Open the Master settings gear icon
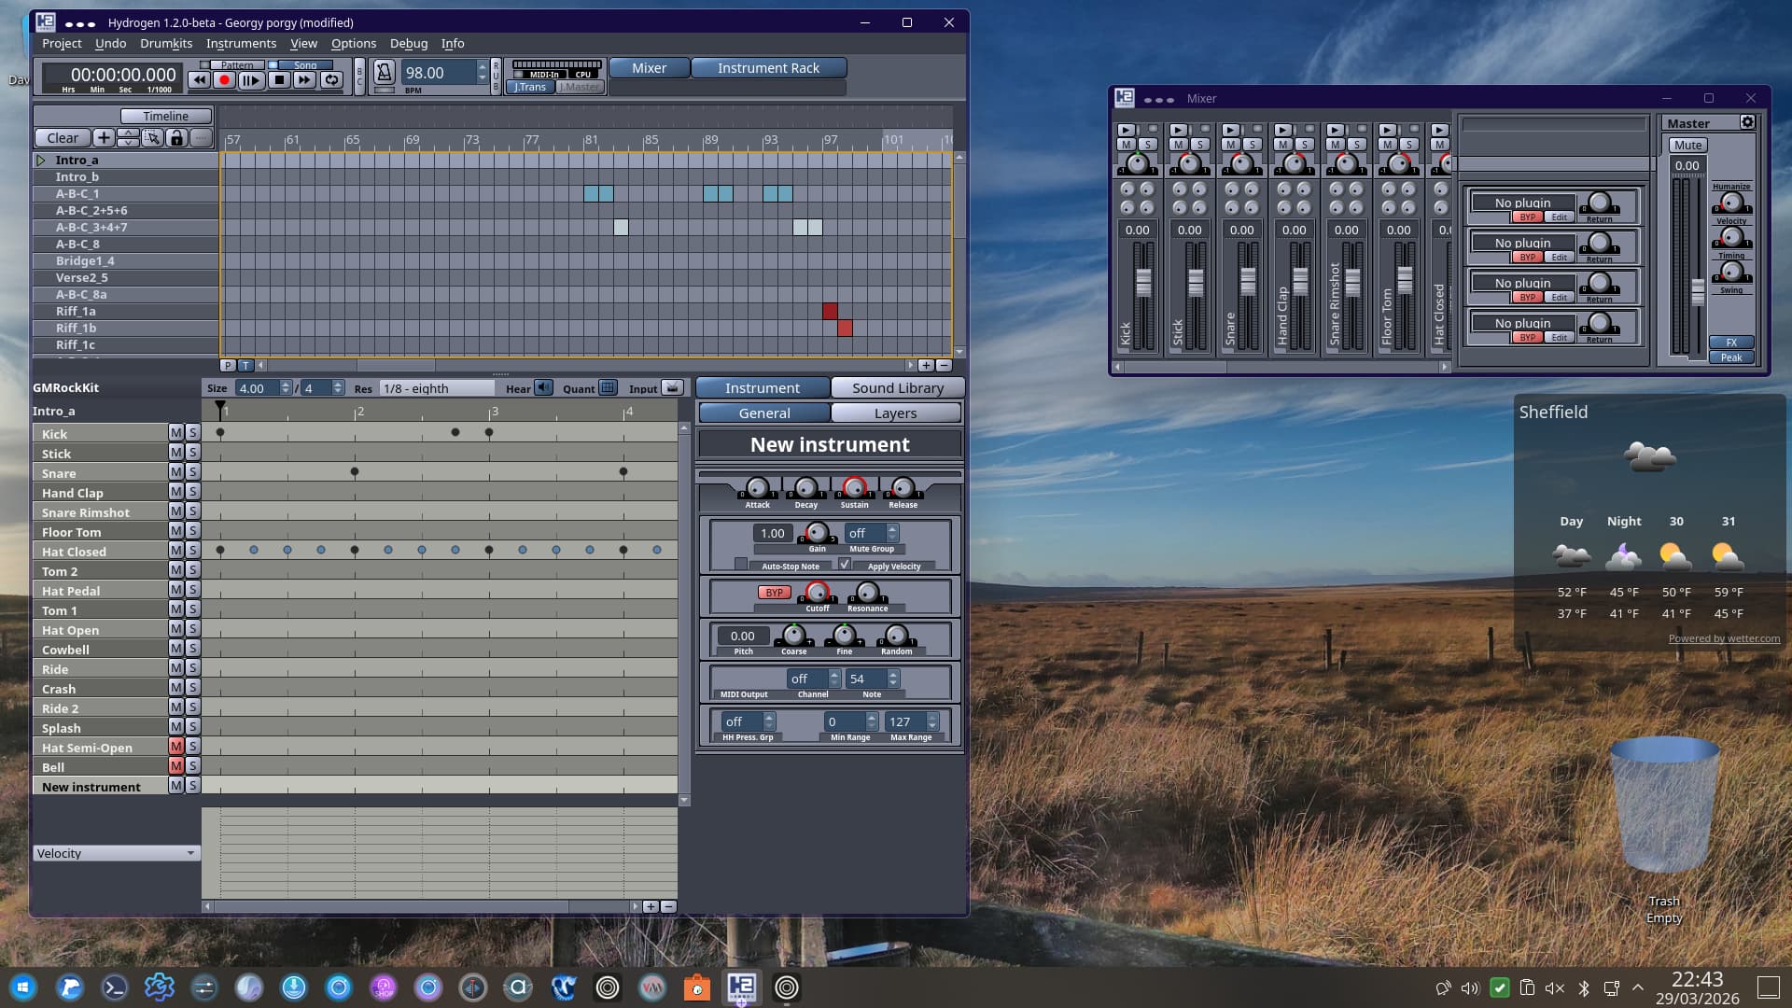 click(x=1747, y=122)
